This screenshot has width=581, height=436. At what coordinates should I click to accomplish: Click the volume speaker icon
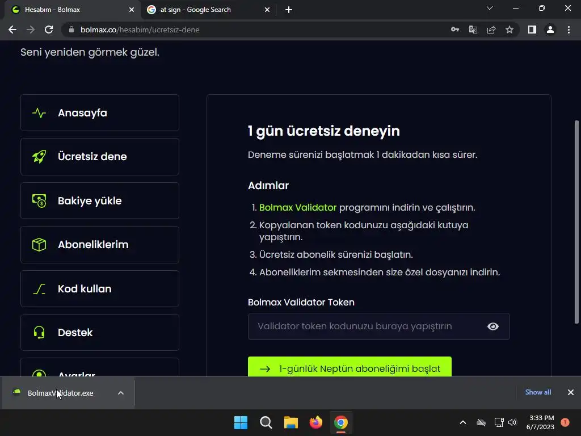[512, 422]
